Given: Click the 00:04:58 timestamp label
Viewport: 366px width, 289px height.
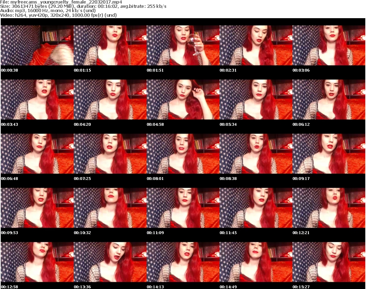Looking at the screenshot, I should [x=155, y=124].
